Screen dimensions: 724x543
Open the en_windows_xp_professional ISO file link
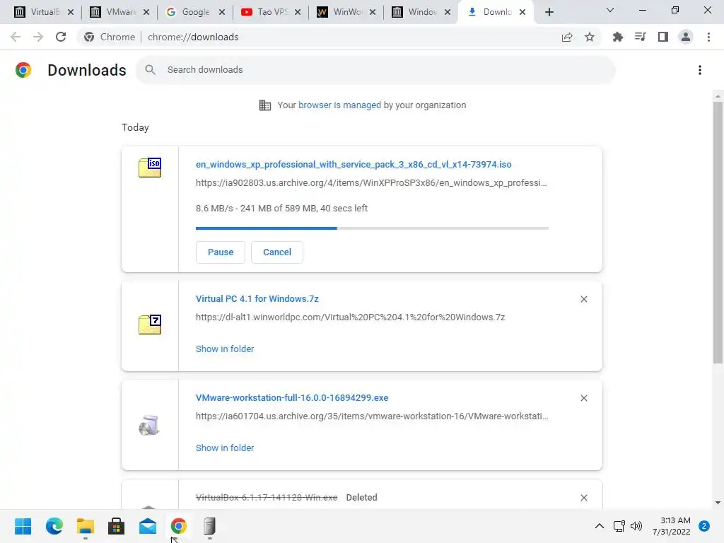354,164
